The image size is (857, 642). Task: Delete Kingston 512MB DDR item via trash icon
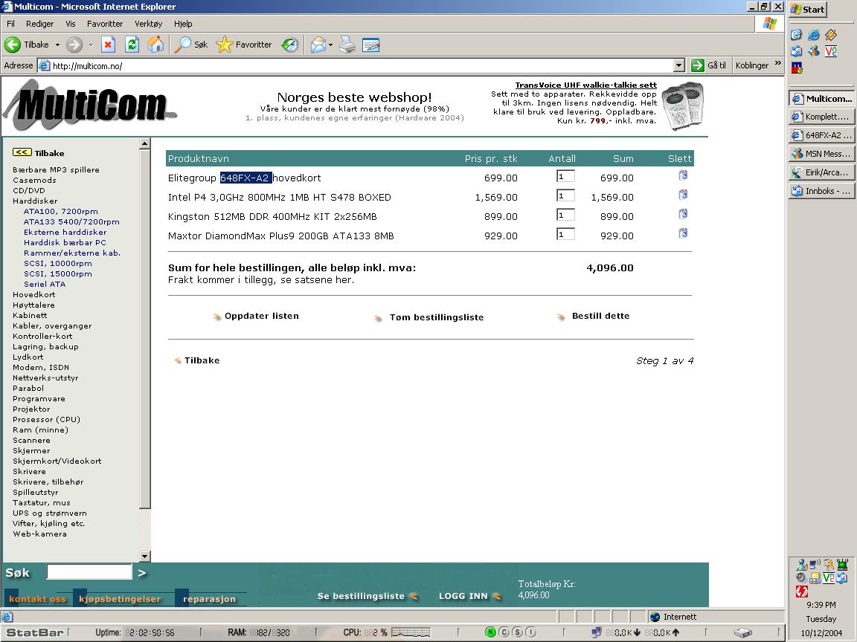pyautogui.click(x=683, y=214)
